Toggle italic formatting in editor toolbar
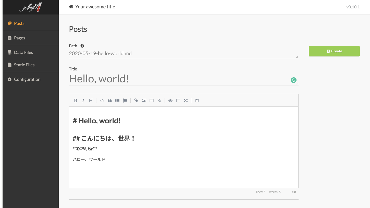This screenshot has width=370, height=208. pyautogui.click(x=83, y=100)
